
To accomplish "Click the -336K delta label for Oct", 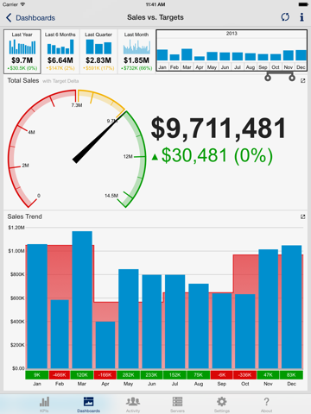I will [x=245, y=375].
